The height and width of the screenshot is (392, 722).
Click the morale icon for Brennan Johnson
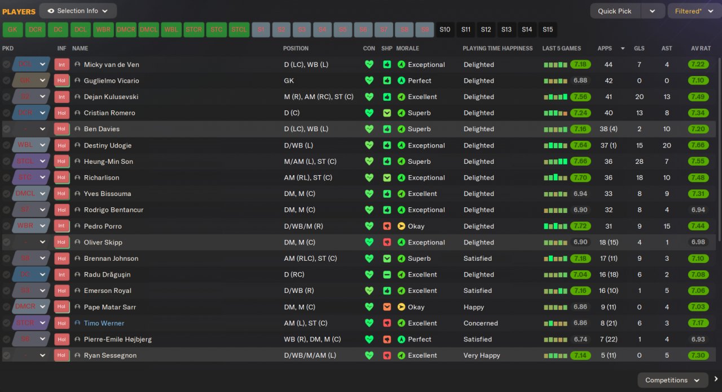402,259
